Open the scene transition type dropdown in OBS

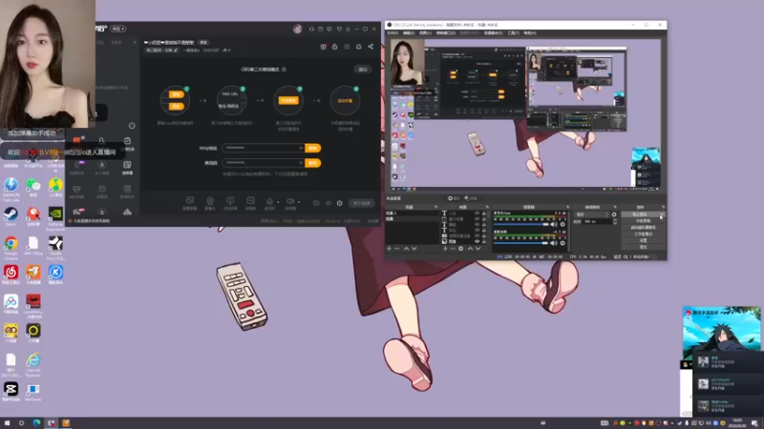(x=592, y=214)
